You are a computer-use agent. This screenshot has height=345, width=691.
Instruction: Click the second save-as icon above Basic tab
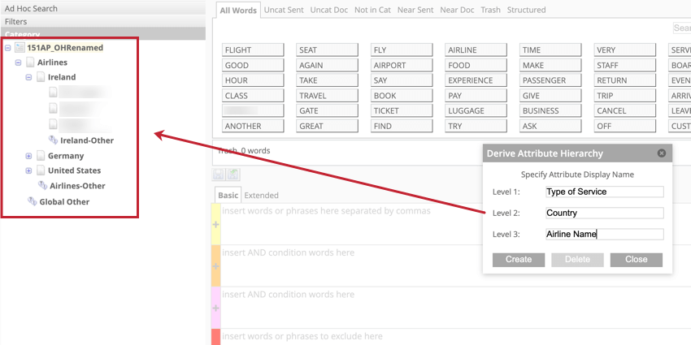[233, 175]
